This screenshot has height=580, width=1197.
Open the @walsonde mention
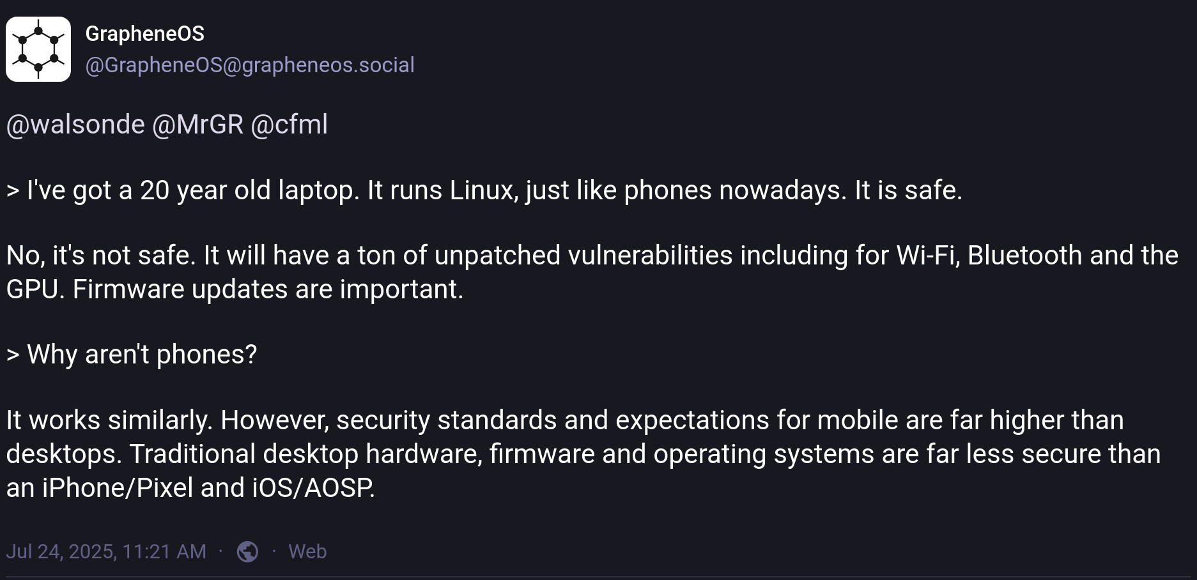pos(75,125)
